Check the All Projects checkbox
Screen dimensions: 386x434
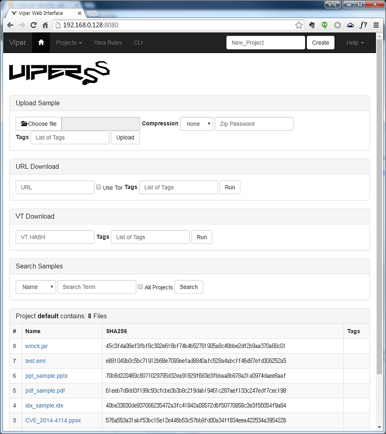pyautogui.click(x=141, y=286)
